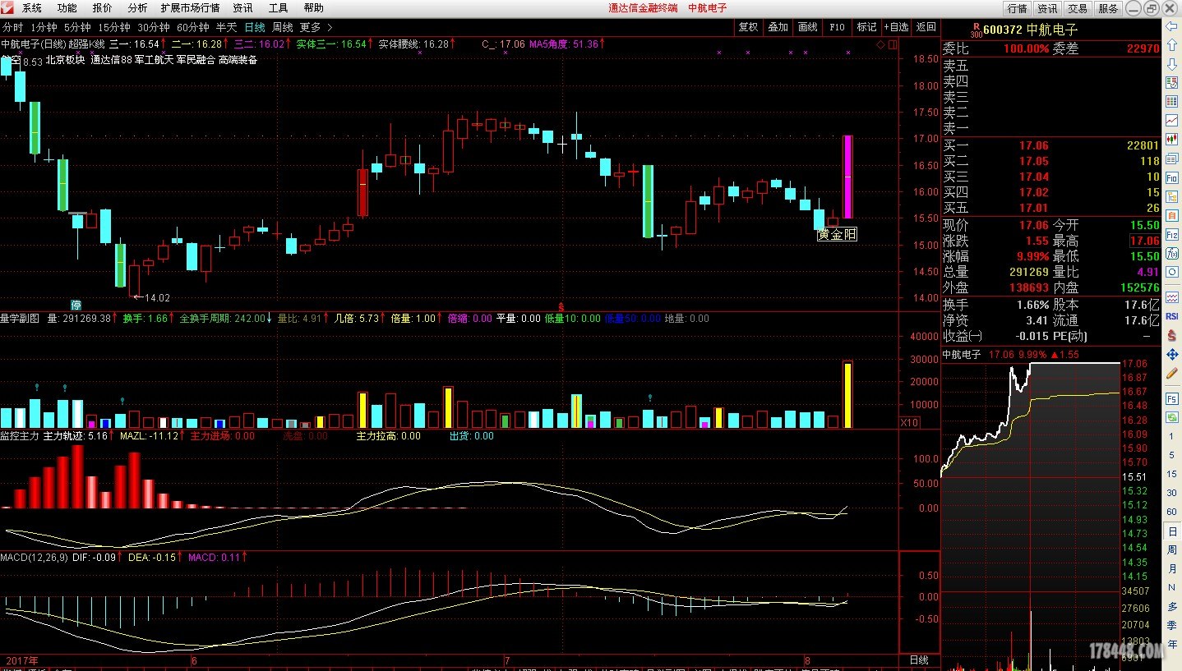Click the blue four-way move arrows icon
Viewport: 1182px width, 671px height.
[1171, 355]
